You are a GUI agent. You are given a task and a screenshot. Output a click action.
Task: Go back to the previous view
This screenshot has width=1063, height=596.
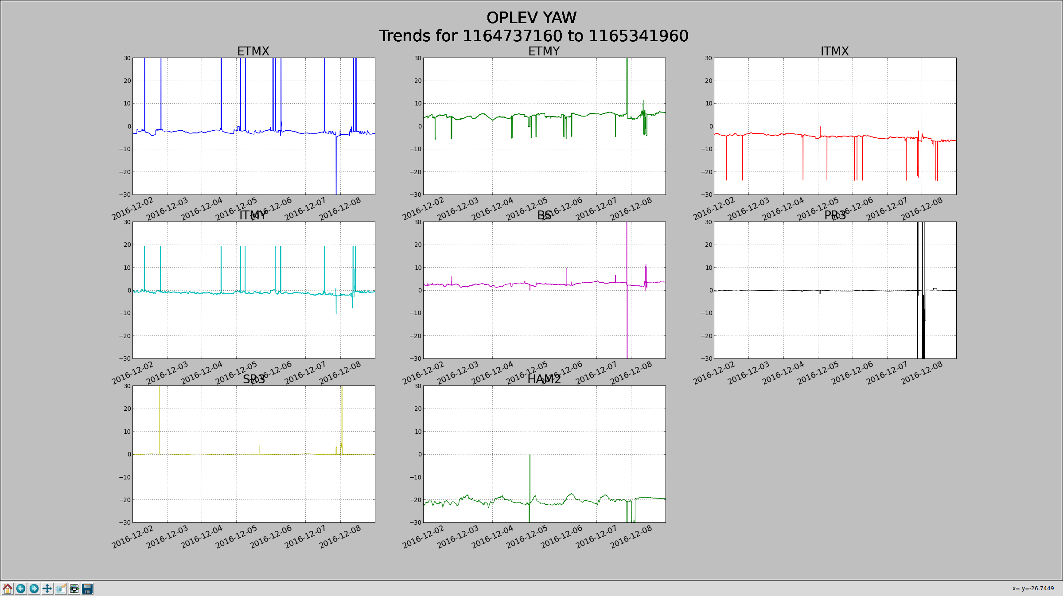point(21,588)
